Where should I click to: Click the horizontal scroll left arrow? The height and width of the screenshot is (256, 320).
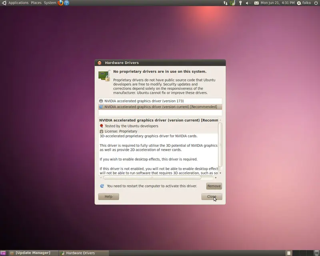click(x=101, y=178)
